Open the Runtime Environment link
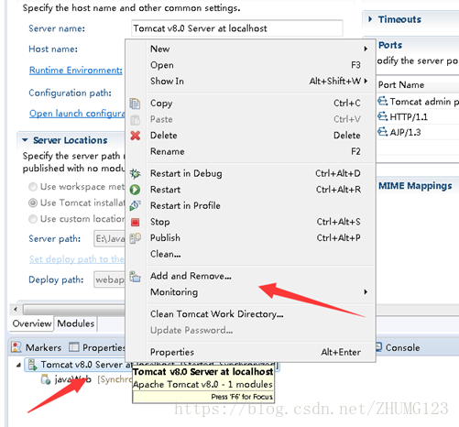 (76, 71)
